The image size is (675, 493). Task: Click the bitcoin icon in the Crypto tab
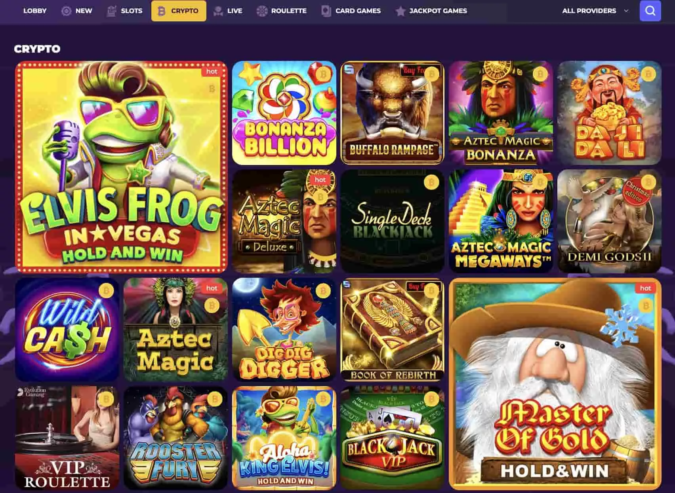click(x=161, y=11)
